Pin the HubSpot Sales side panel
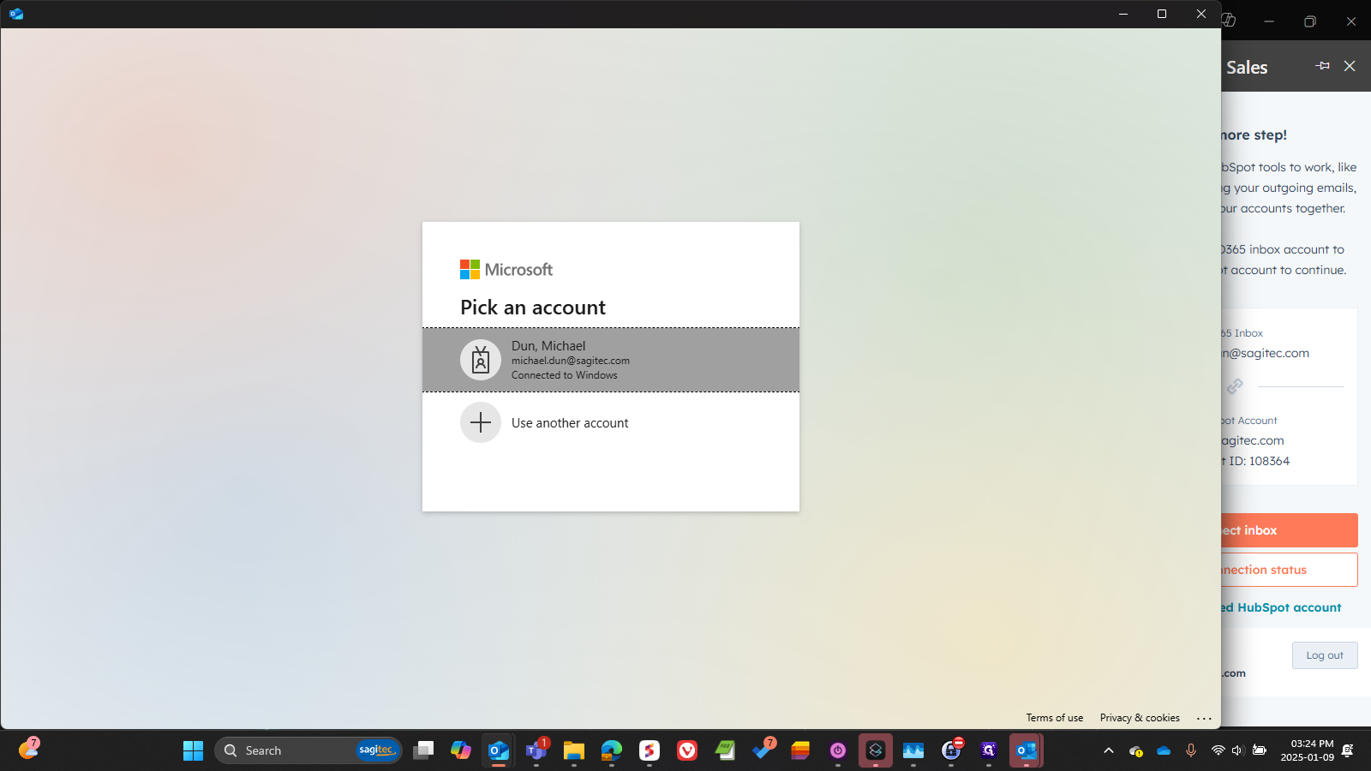Viewport: 1371px width, 771px height. click(x=1322, y=66)
